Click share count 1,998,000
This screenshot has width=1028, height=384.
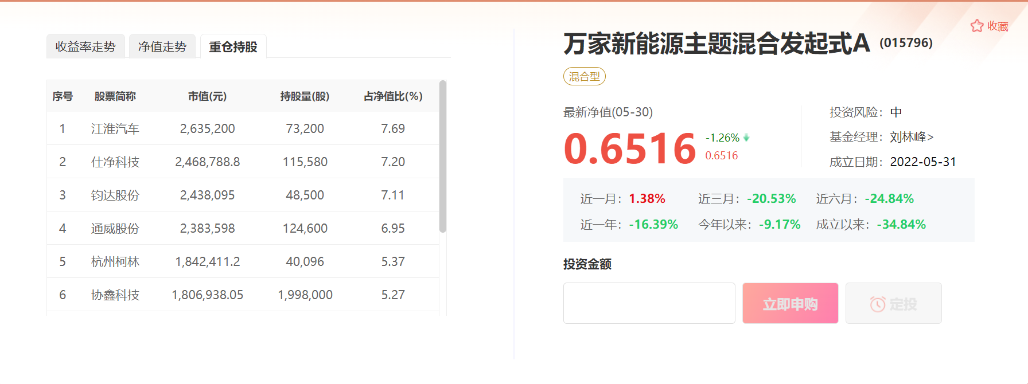pos(305,295)
